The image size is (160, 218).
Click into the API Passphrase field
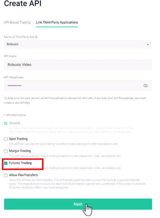pos(78,86)
